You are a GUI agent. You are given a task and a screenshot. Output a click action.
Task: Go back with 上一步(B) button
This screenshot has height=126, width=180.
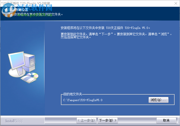pos(86,120)
